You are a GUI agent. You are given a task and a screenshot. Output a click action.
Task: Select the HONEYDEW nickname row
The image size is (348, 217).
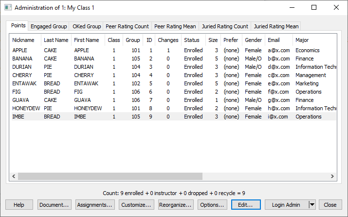pyautogui.click(x=26, y=108)
